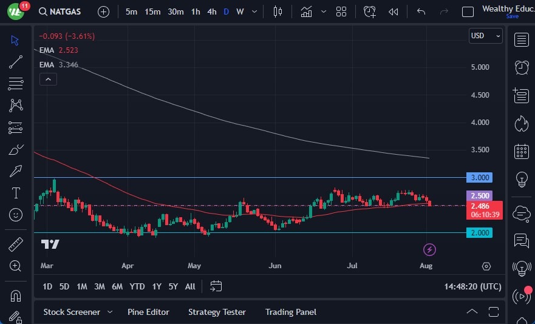Screen dimensions: 535x324
Task: Select the ruler measure tool
Action: pos(16,245)
